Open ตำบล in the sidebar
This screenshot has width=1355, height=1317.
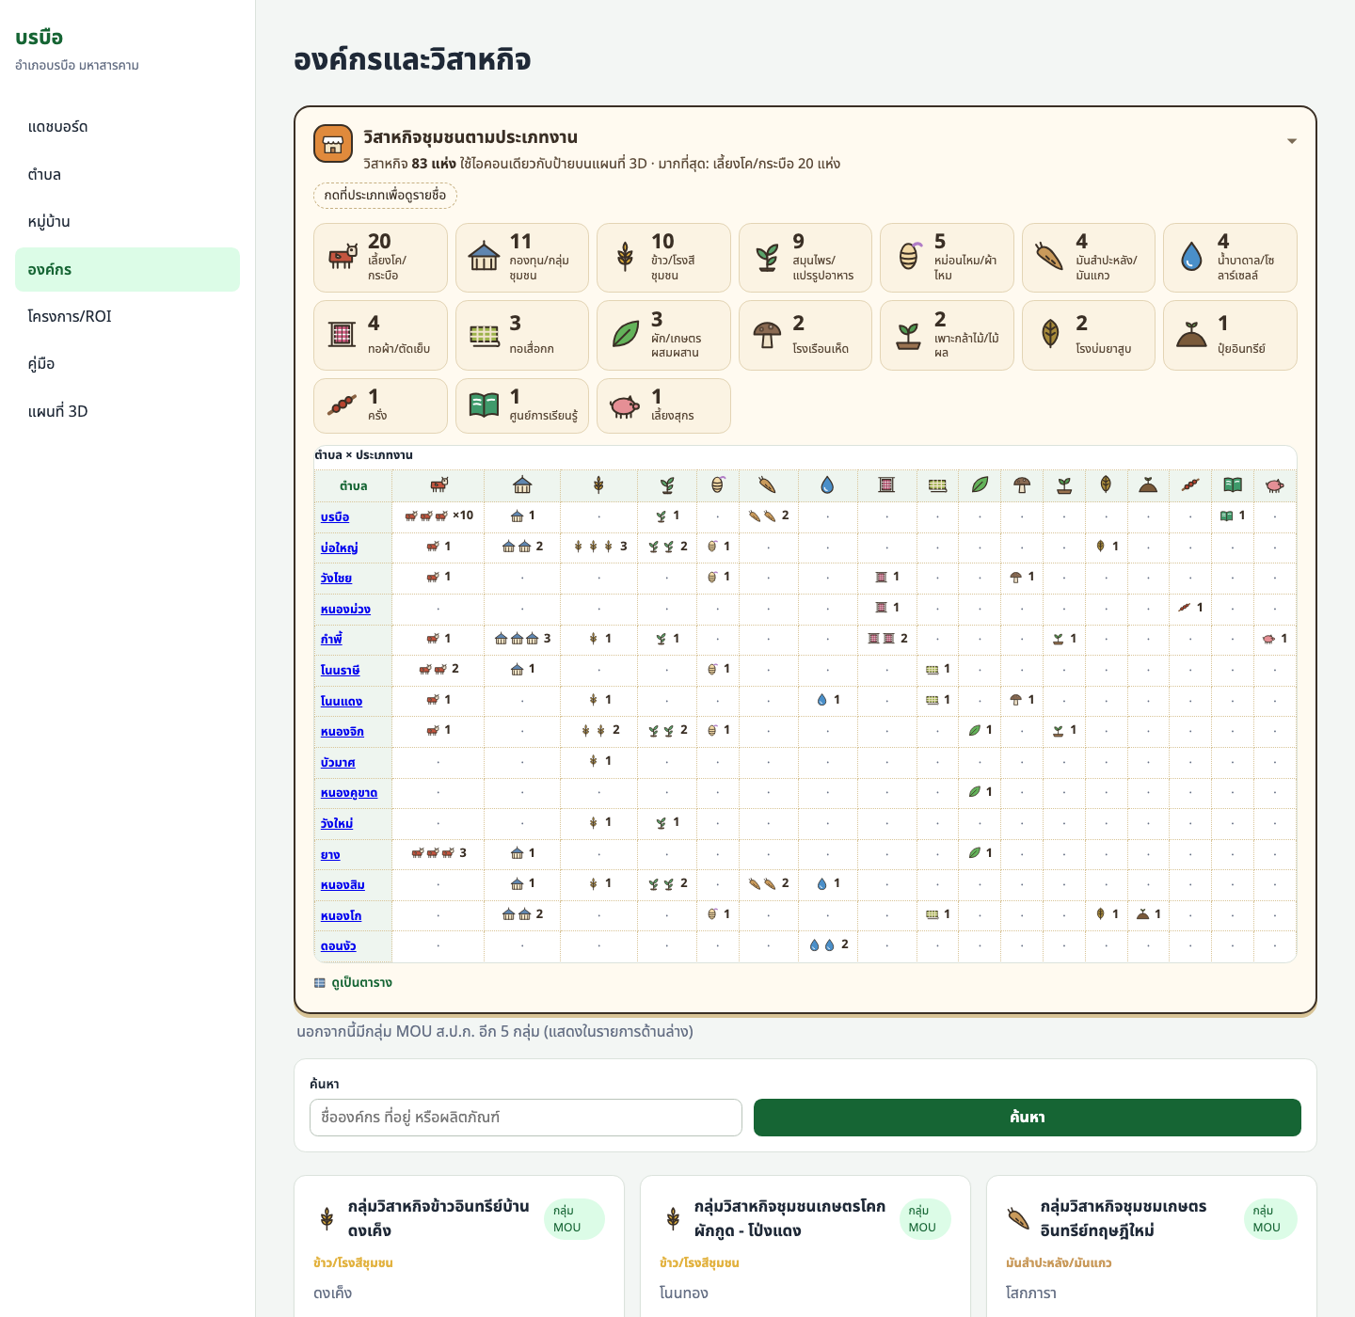[x=127, y=174]
